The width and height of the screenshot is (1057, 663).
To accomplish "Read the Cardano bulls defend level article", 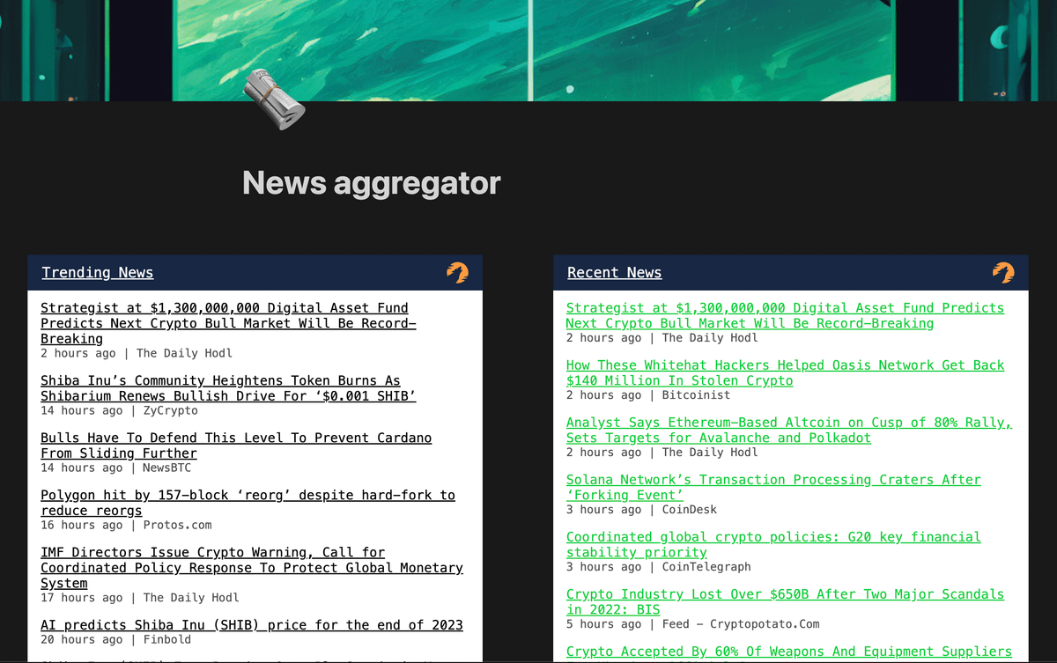I will click(x=236, y=446).
